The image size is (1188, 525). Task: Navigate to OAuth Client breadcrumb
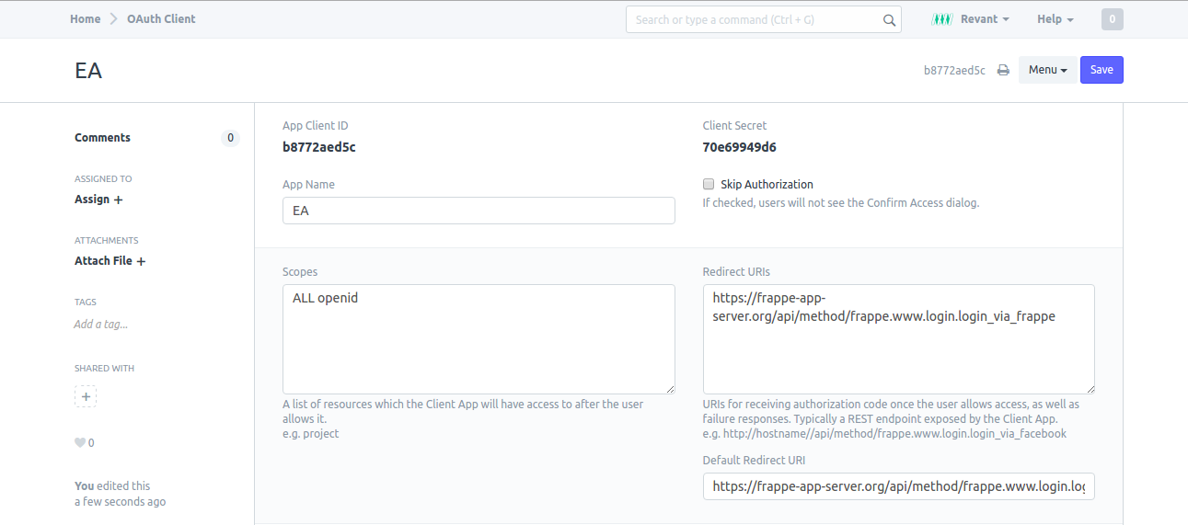coord(161,19)
